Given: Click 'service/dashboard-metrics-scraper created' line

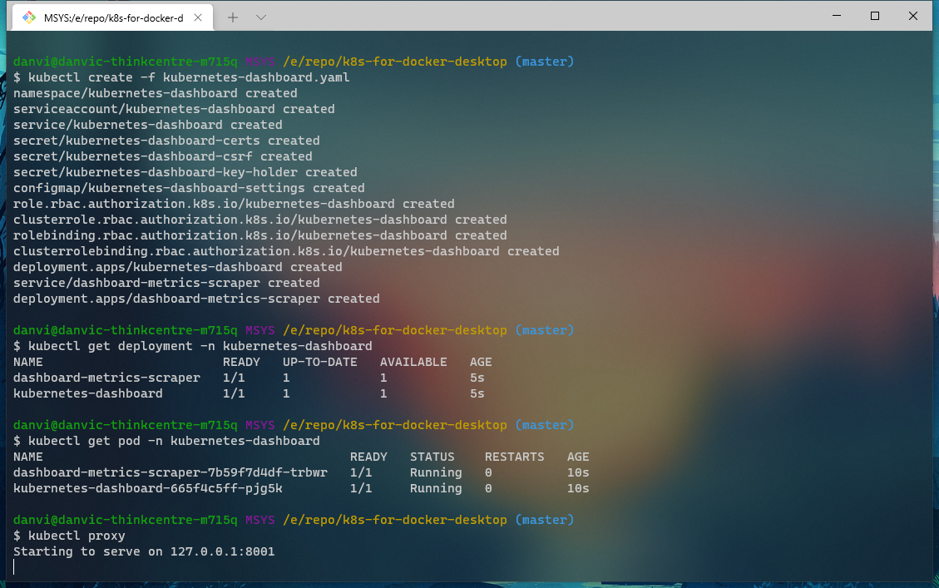Looking at the screenshot, I should pos(166,283).
